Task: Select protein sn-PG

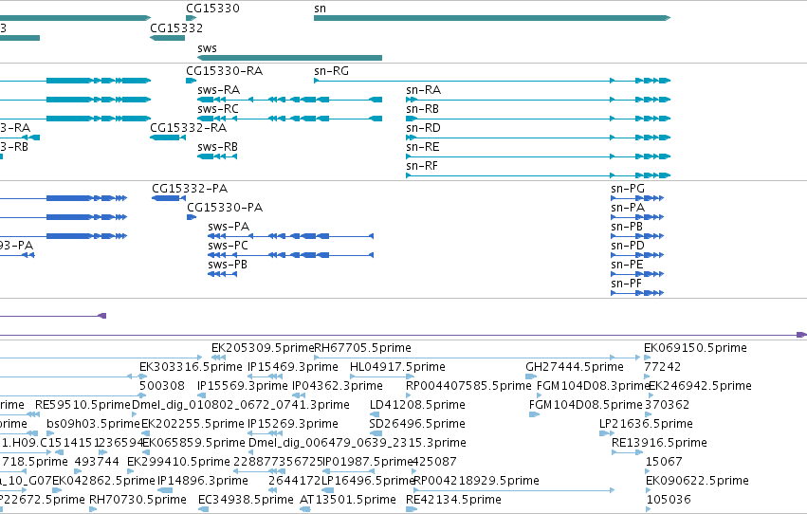Action: (637, 198)
